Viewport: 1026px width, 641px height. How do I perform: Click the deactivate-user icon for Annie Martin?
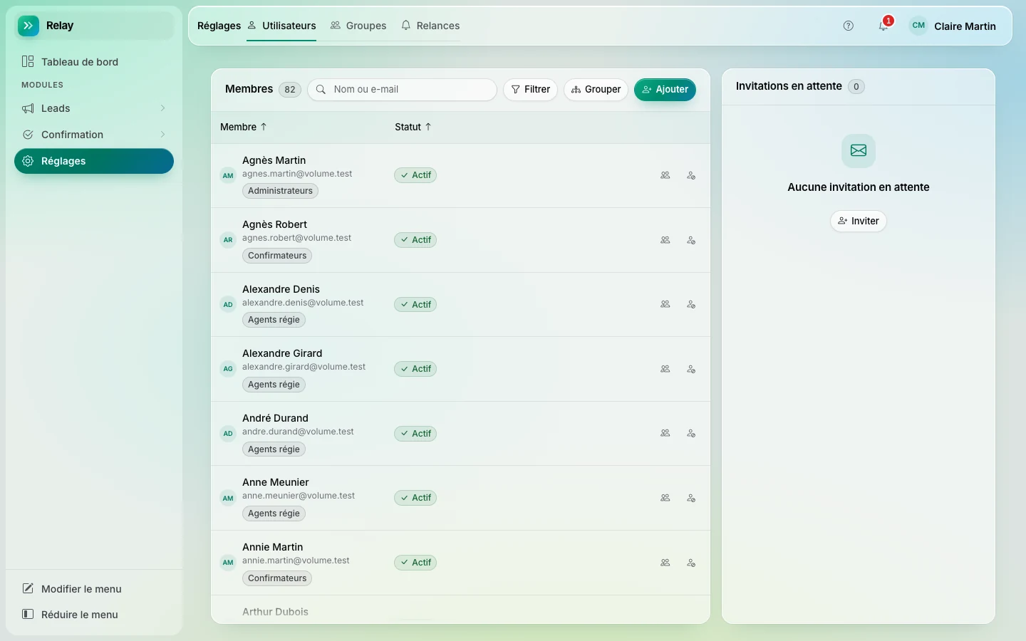[691, 563]
